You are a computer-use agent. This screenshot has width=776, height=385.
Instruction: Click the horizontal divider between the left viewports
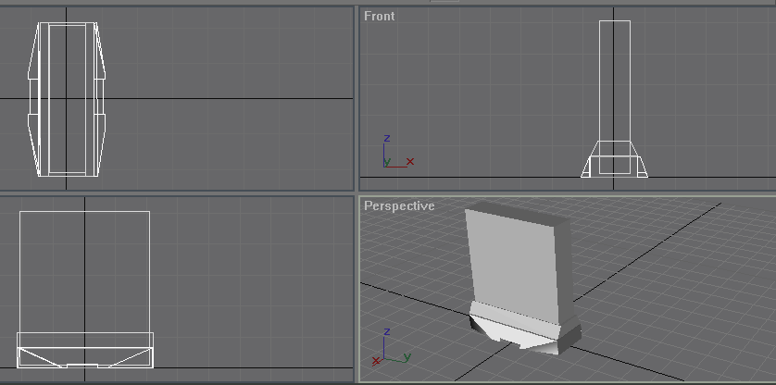tap(176, 192)
